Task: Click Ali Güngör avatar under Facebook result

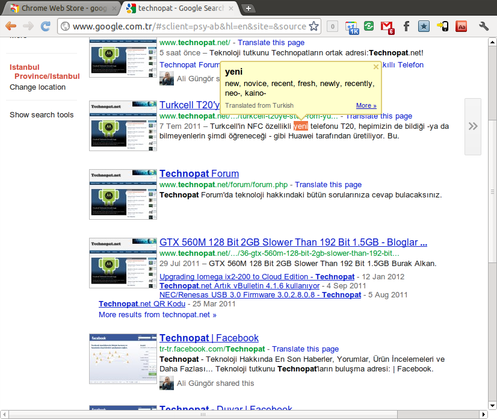Action: (x=167, y=383)
